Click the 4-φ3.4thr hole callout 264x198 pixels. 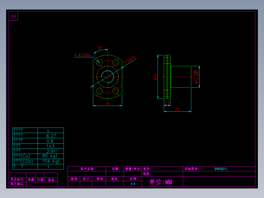pyautogui.click(x=82, y=55)
